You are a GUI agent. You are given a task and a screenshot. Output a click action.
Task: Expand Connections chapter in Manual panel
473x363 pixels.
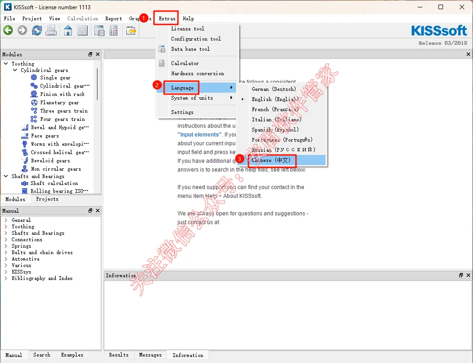pos(6,239)
